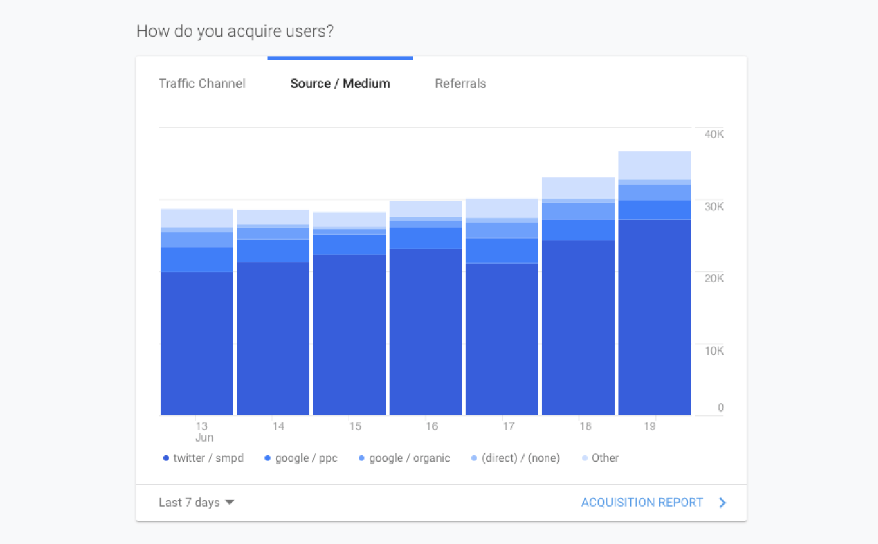The height and width of the screenshot is (544, 878).
Task: Click the June 17 bar's twitter segment
Action: 502,339
